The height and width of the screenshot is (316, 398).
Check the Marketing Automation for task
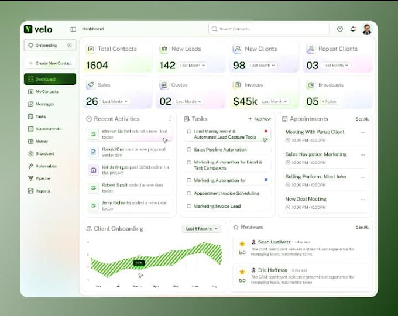click(188, 180)
